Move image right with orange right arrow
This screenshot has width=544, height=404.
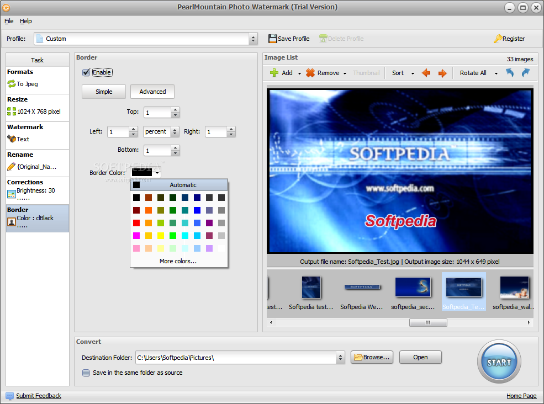click(442, 73)
